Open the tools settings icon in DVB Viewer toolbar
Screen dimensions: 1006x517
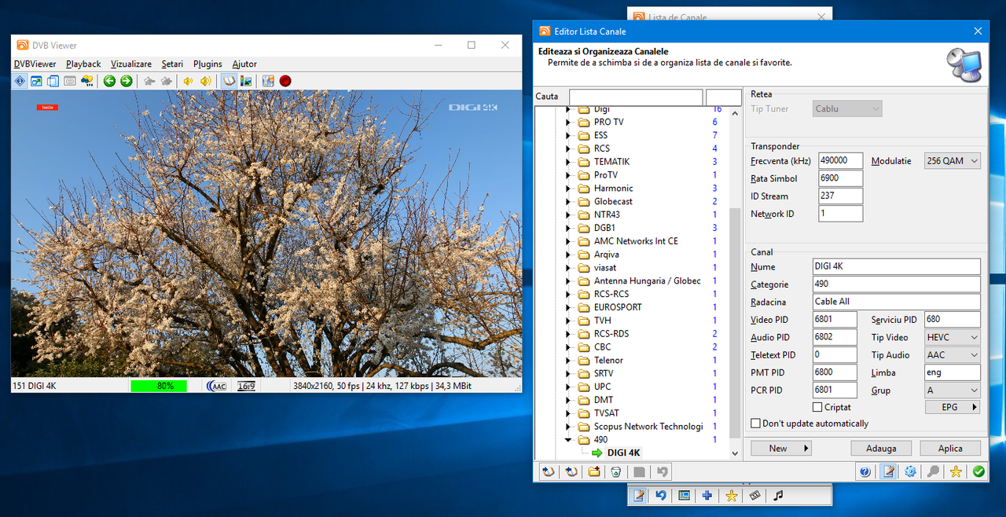click(268, 81)
